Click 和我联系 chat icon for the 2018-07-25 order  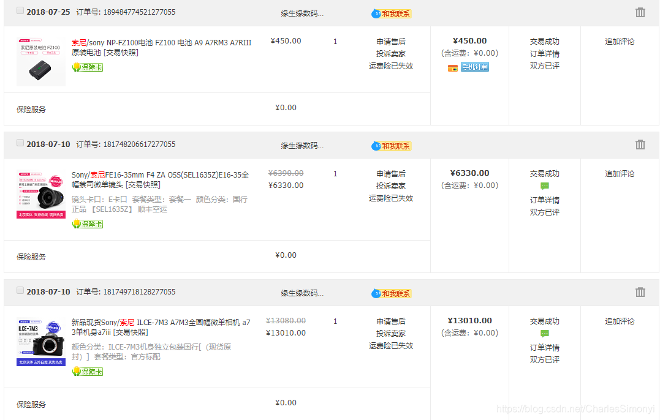[x=391, y=14]
